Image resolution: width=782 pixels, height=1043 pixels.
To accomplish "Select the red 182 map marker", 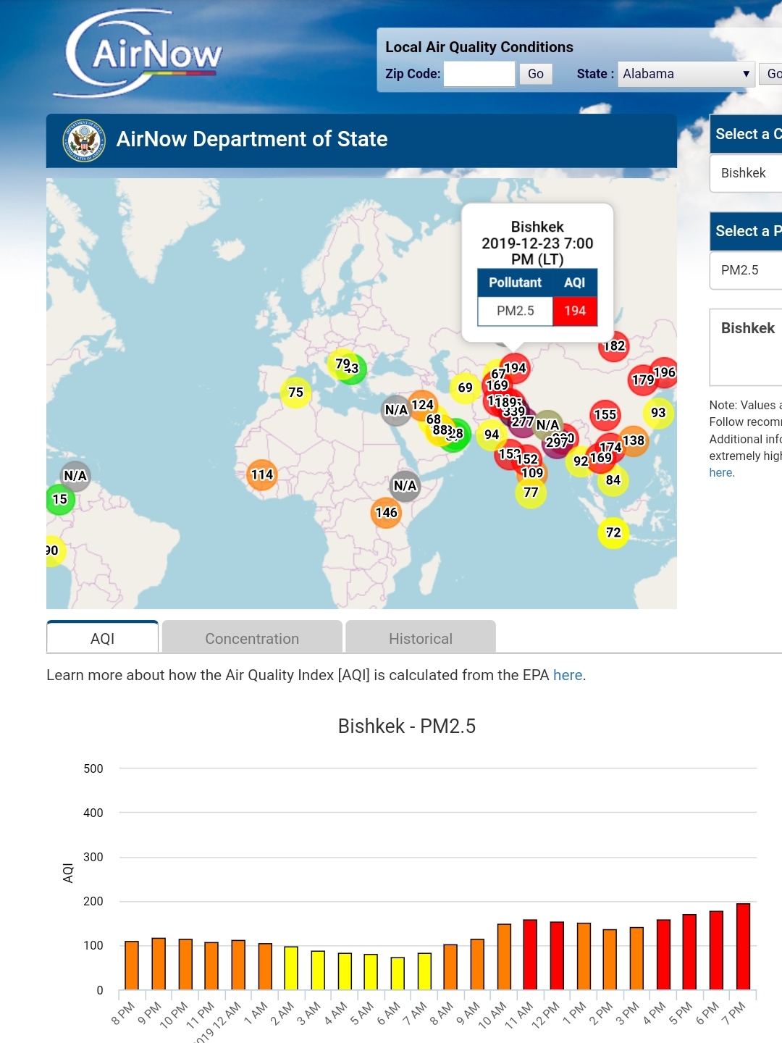I will click(x=614, y=346).
